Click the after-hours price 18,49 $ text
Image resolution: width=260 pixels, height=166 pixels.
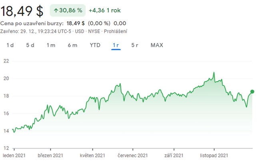pyautogui.click(x=76, y=23)
